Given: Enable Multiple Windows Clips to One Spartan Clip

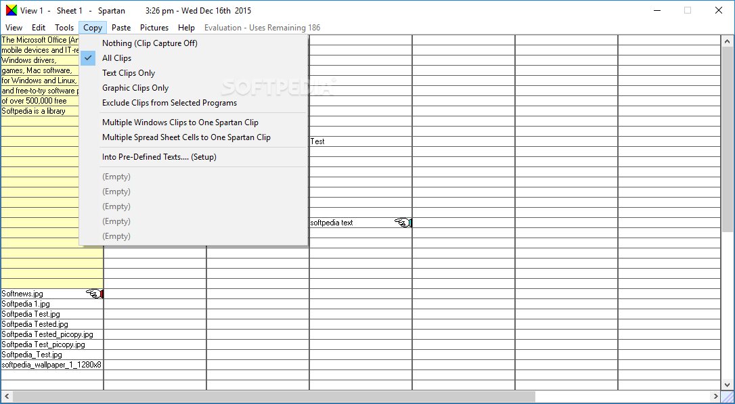Looking at the screenshot, I should pos(193,122).
